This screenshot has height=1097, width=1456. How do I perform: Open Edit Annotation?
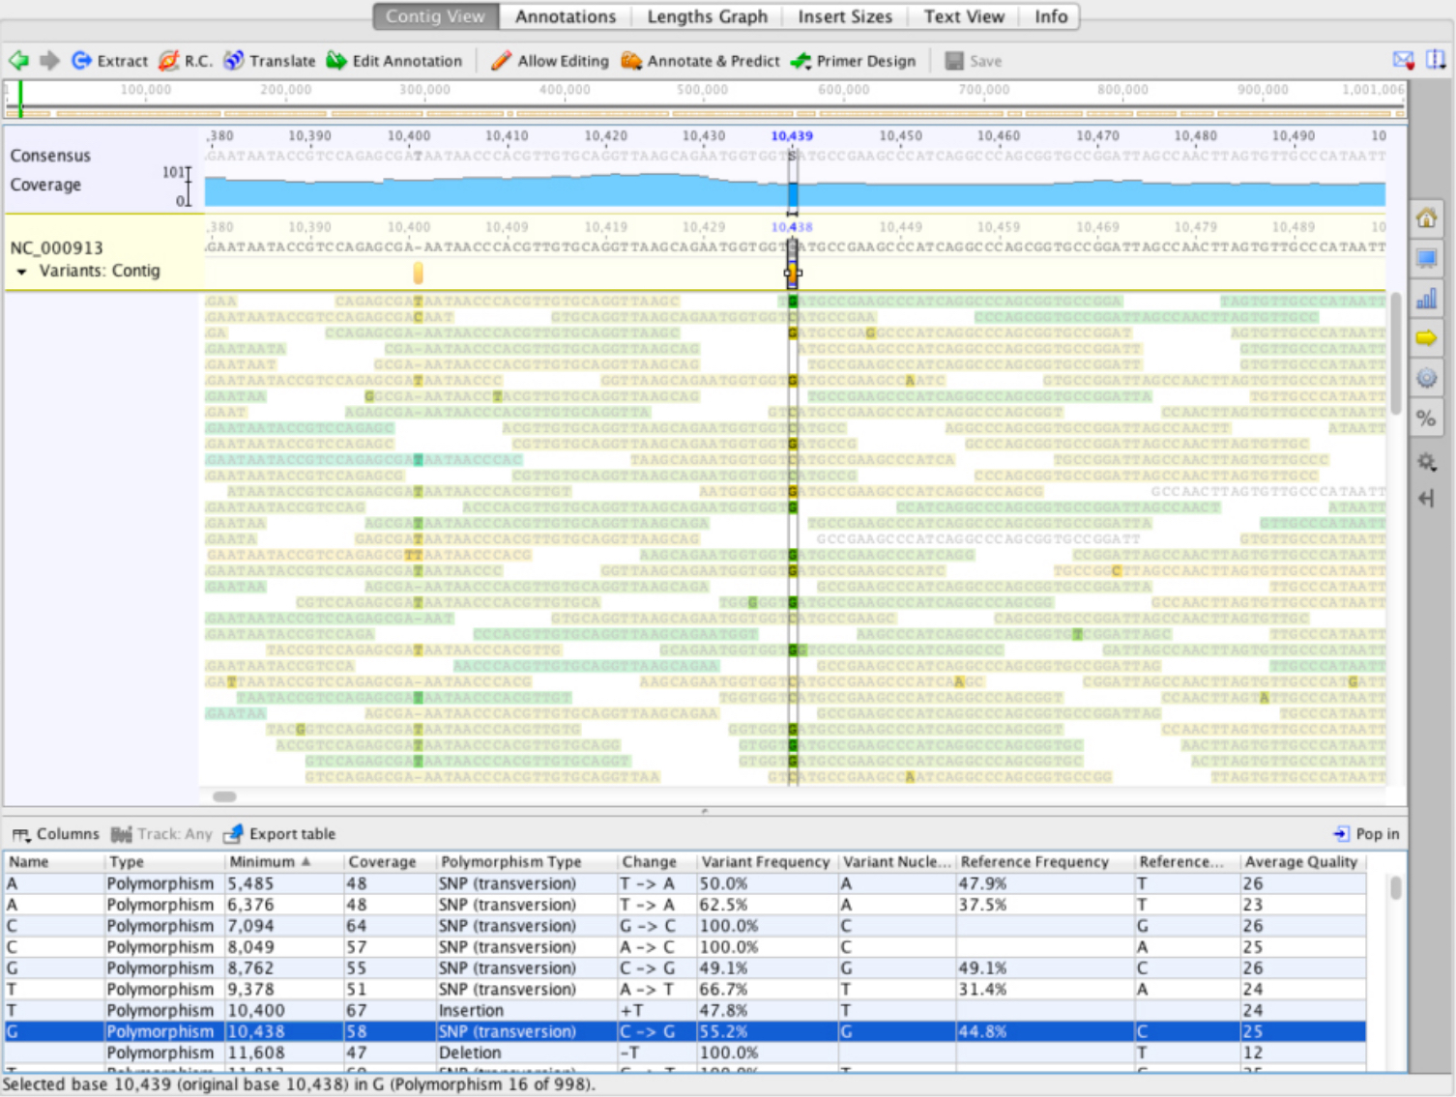394,61
